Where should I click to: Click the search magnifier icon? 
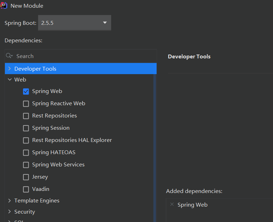[9, 56]
